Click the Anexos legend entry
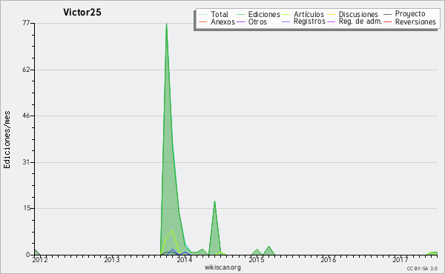This screenshot has width=445, height=274. click(217, 21)
